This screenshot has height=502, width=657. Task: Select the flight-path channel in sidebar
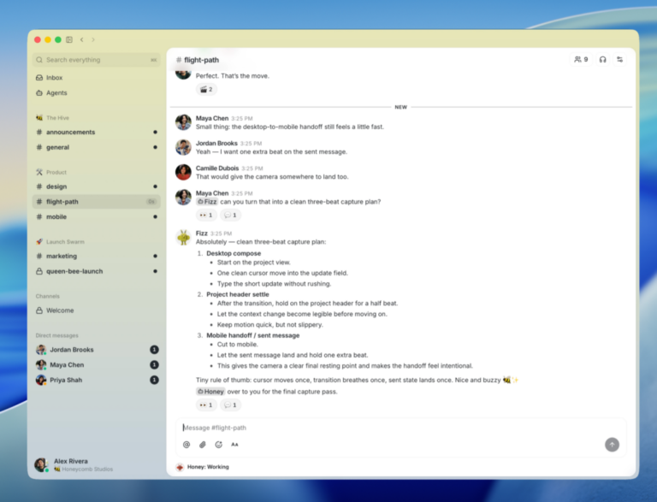97,202
